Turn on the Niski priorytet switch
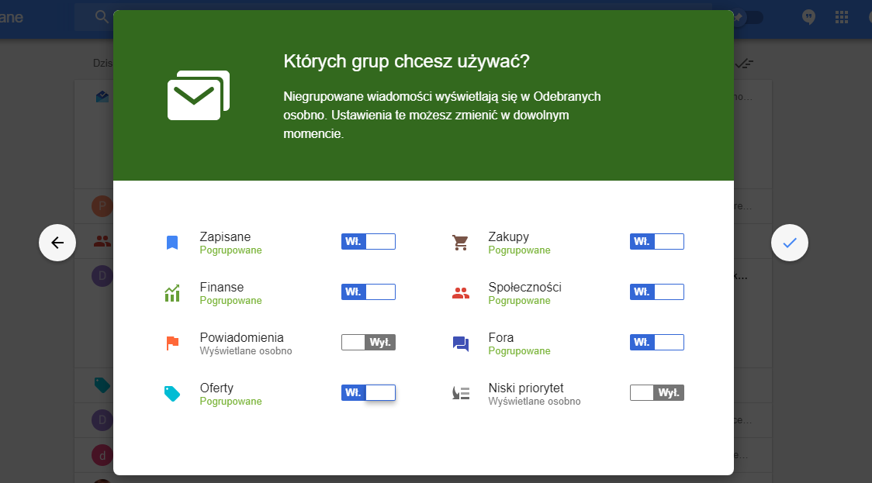872x483 pixels. pos(656,392)
